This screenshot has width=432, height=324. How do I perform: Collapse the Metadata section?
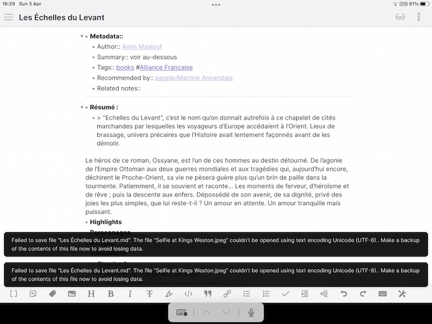click(82, 36)
